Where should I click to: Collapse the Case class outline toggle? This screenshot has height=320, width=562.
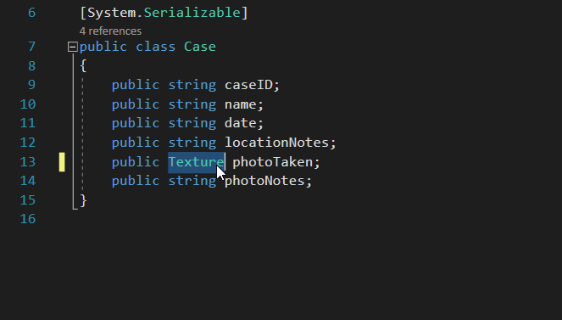coord(72,47)
